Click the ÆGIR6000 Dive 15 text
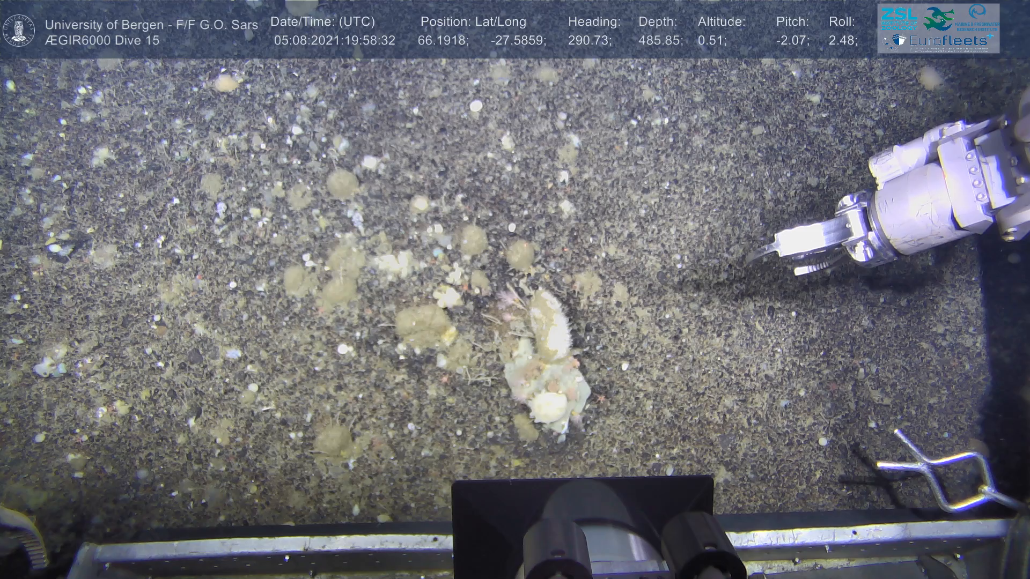 click(102, 41)
